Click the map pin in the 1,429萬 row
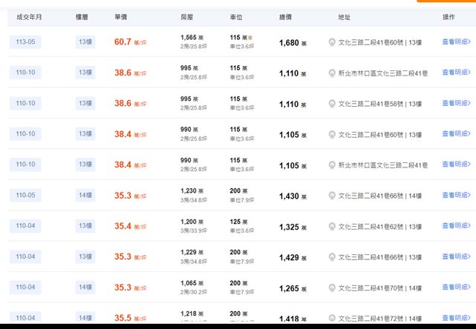476x329 pixels. pos(332,257)
